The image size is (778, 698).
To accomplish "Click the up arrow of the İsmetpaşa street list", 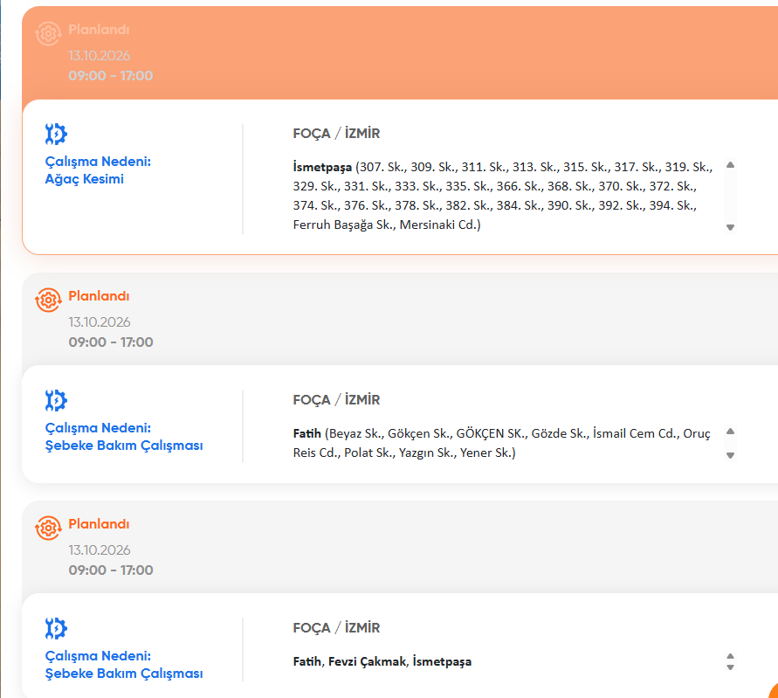I will 730,165.
